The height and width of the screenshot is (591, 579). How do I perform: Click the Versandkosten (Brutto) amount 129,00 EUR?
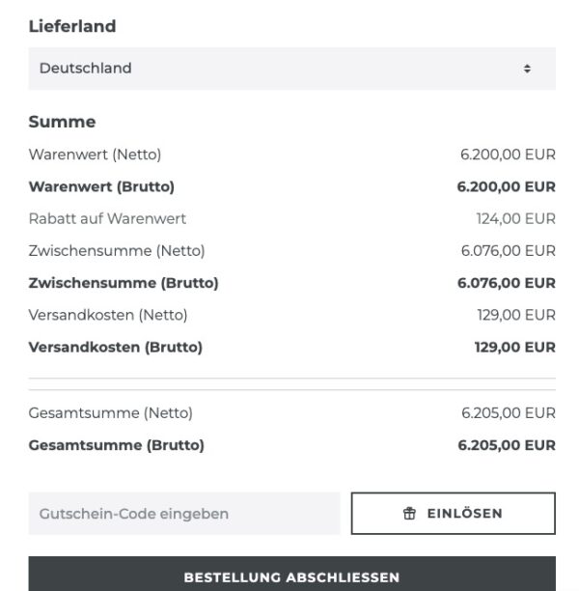(515, 347)
